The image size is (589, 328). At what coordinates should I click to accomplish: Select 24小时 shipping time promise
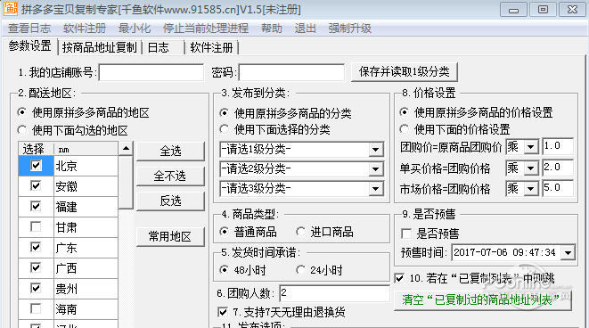click(300, 270)
